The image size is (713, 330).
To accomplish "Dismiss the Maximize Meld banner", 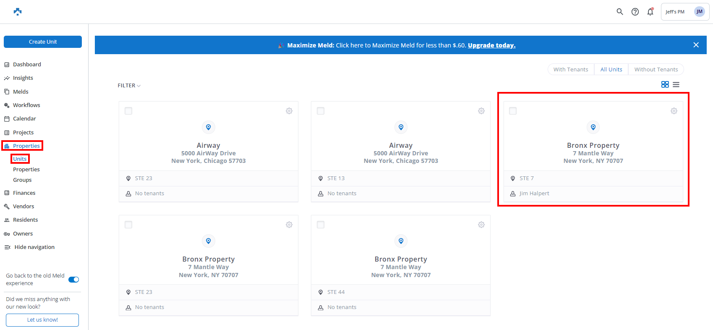I will (x=696, y=45).
